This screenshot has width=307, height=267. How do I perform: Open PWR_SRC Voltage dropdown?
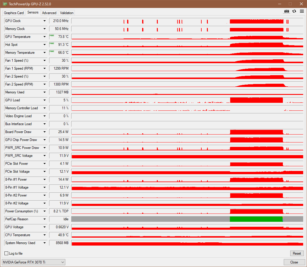[45, 156]
